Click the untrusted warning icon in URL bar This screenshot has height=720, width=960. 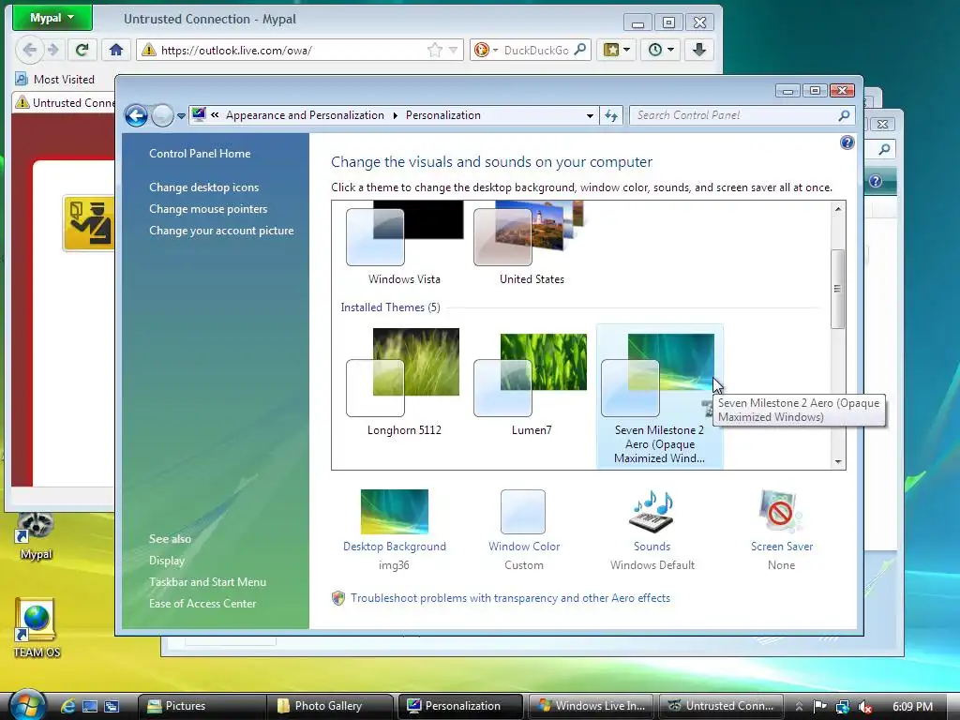coord(149,51)
